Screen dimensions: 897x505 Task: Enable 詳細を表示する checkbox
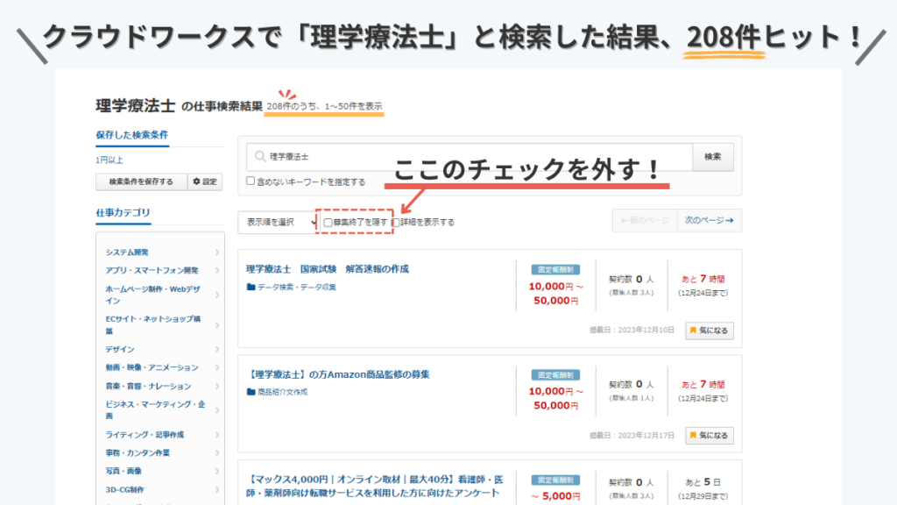click(396, 222)
